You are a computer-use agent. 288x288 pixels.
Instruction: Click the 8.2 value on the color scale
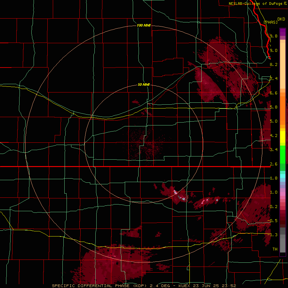click(x=274, y=64)
